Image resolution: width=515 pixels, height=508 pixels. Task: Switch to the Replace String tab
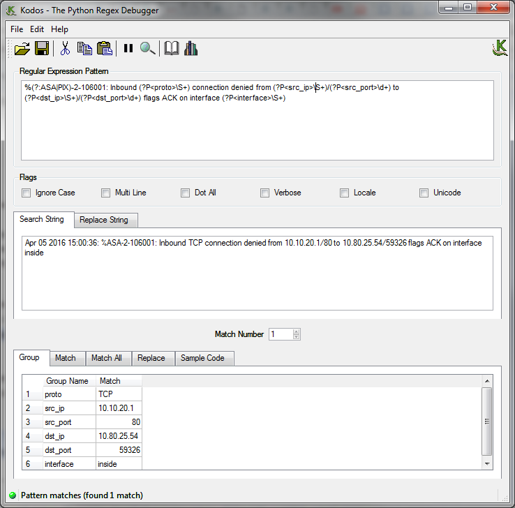[x=104, y=220]
